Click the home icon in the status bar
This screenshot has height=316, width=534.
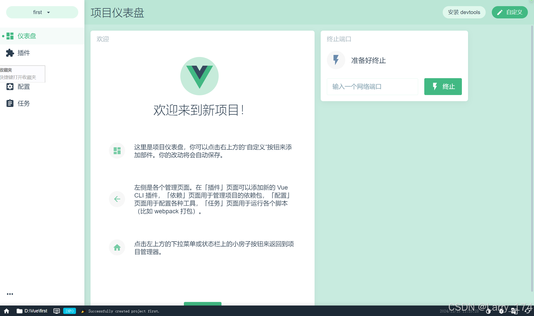6,311
